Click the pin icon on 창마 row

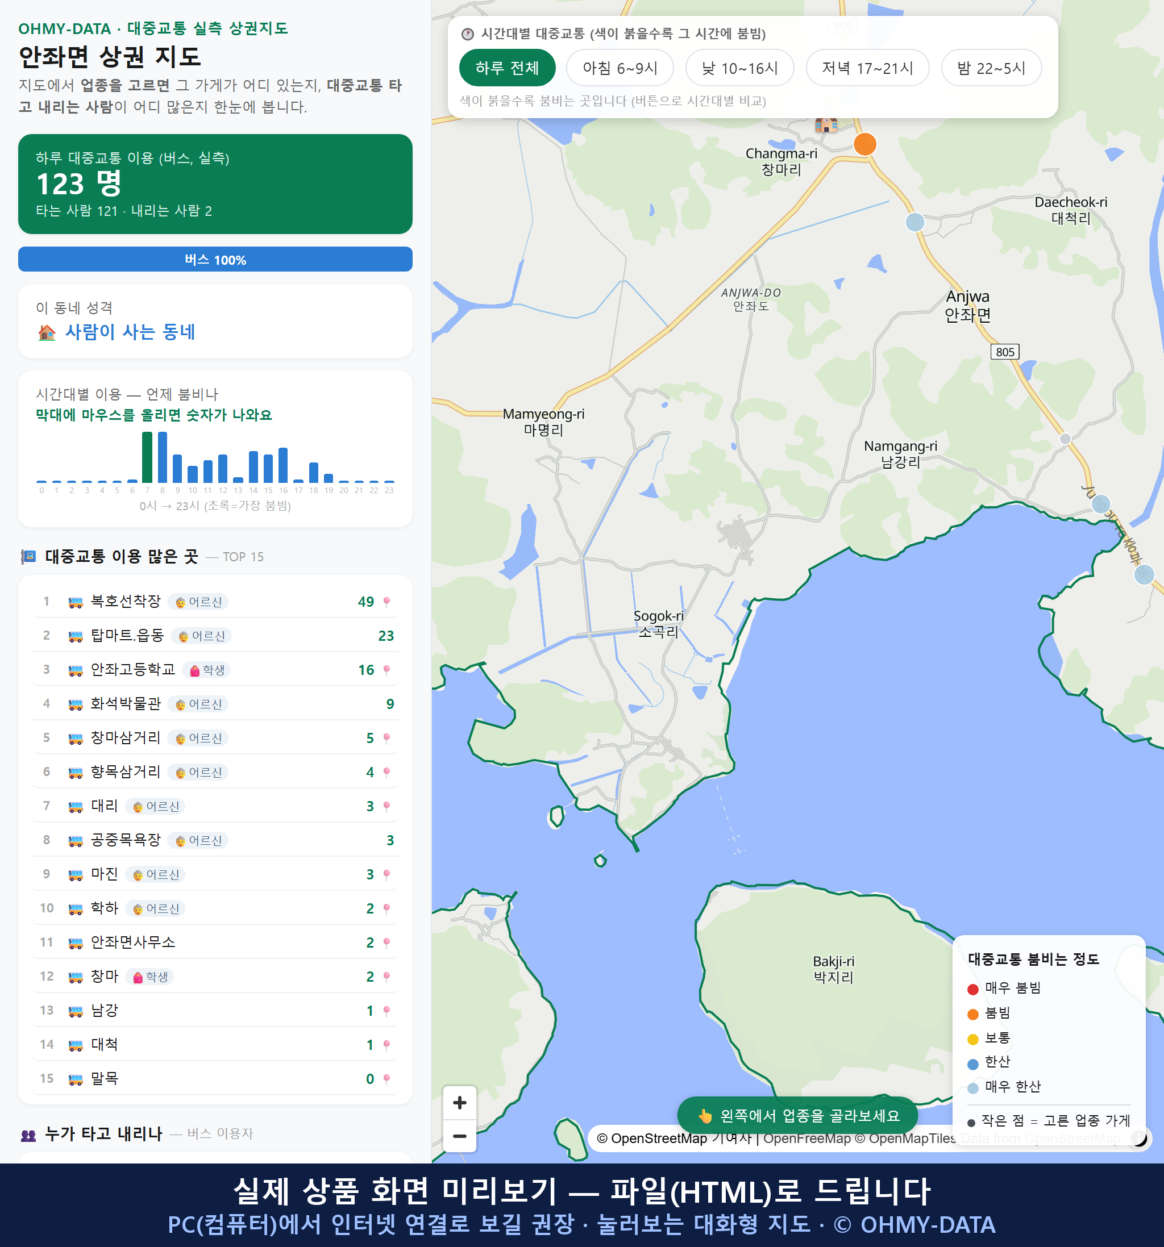tap(386, 977)
